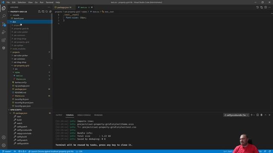Open the Help menu
The image size is (273, 153).
58,3
